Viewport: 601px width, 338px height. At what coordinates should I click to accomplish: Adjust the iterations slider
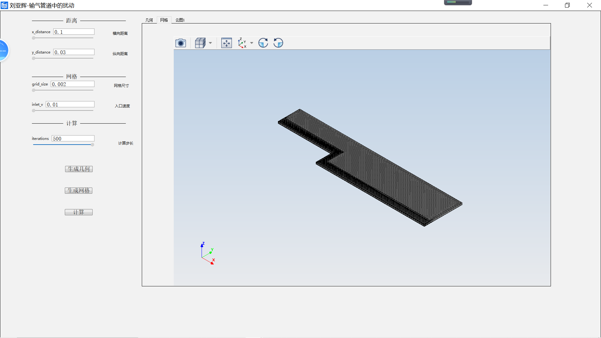pyautogui.click(x=92, y=145)
